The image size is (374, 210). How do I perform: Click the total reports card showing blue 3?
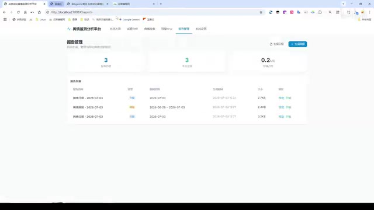click(x=106, y=62)
